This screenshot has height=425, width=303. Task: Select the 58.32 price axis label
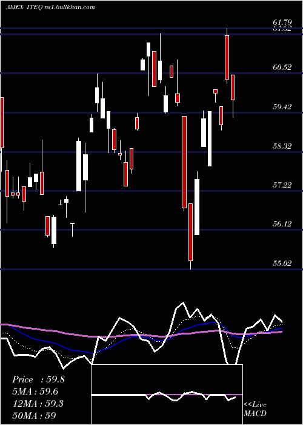click(282, 146)
